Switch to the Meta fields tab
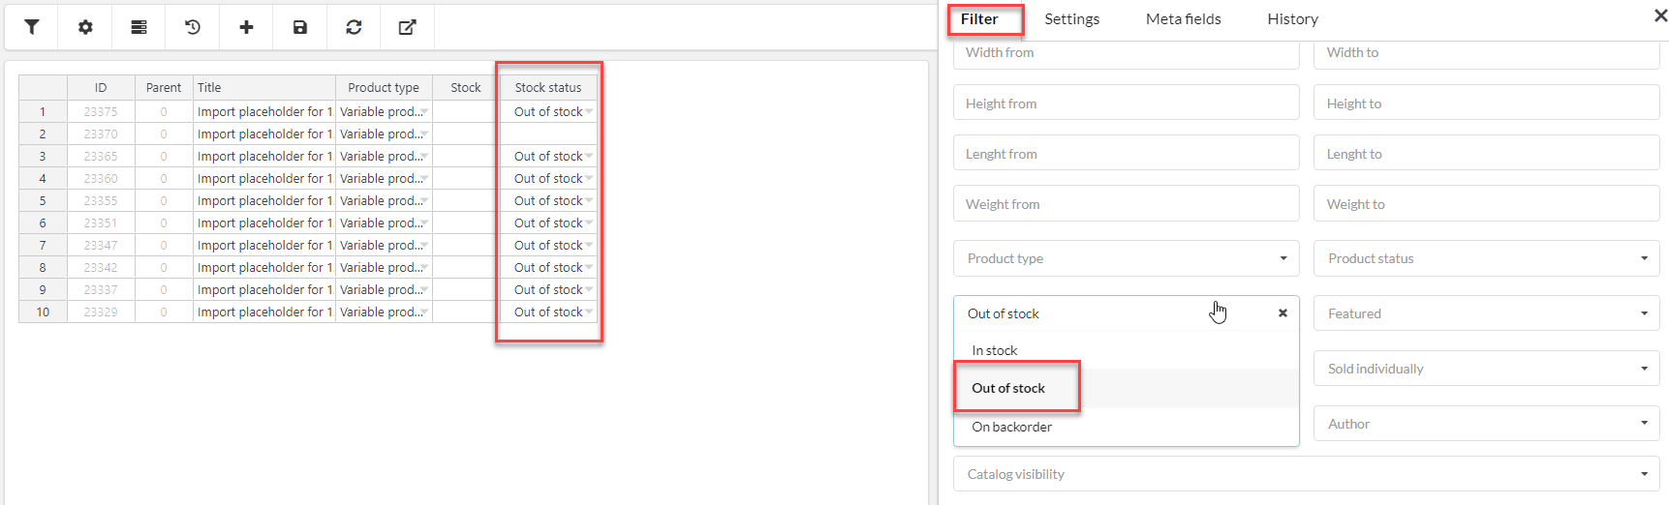 (1183, 19)
